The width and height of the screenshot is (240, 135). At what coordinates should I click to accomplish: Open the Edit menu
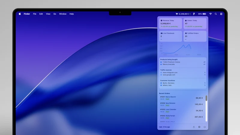[x=41, y=14]
